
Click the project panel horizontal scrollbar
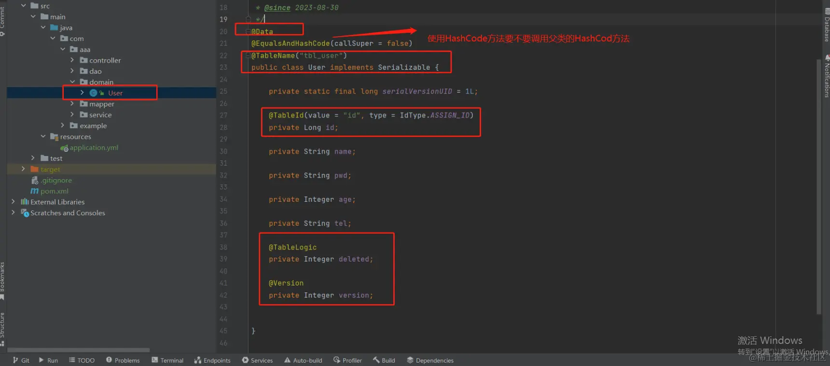[78, 350]
